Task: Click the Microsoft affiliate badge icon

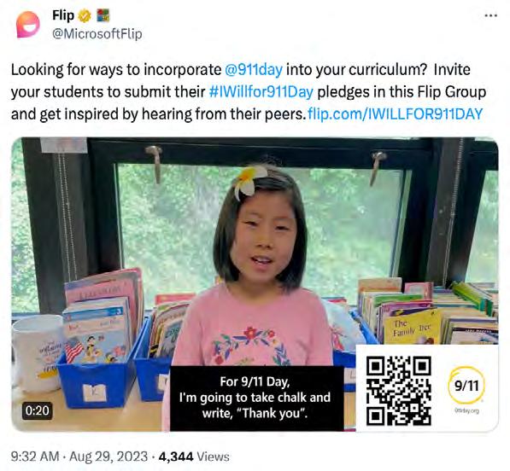Action: coord(103,15)
